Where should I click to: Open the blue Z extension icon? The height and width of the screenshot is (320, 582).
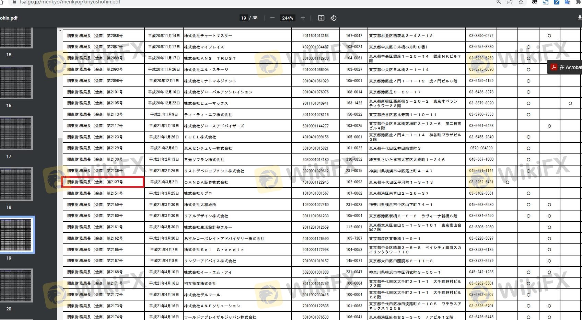pos(556,2)
